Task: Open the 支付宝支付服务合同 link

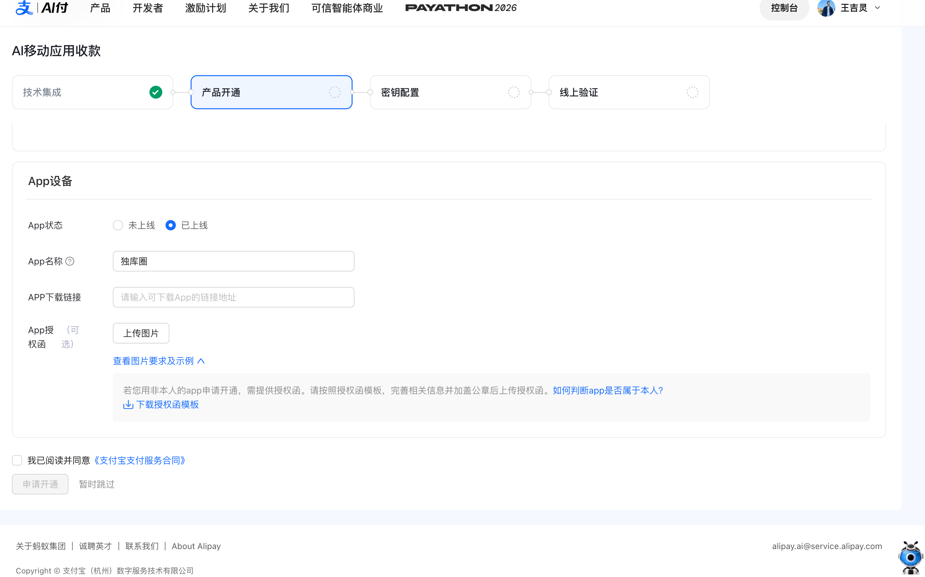Action: (140, 461)
